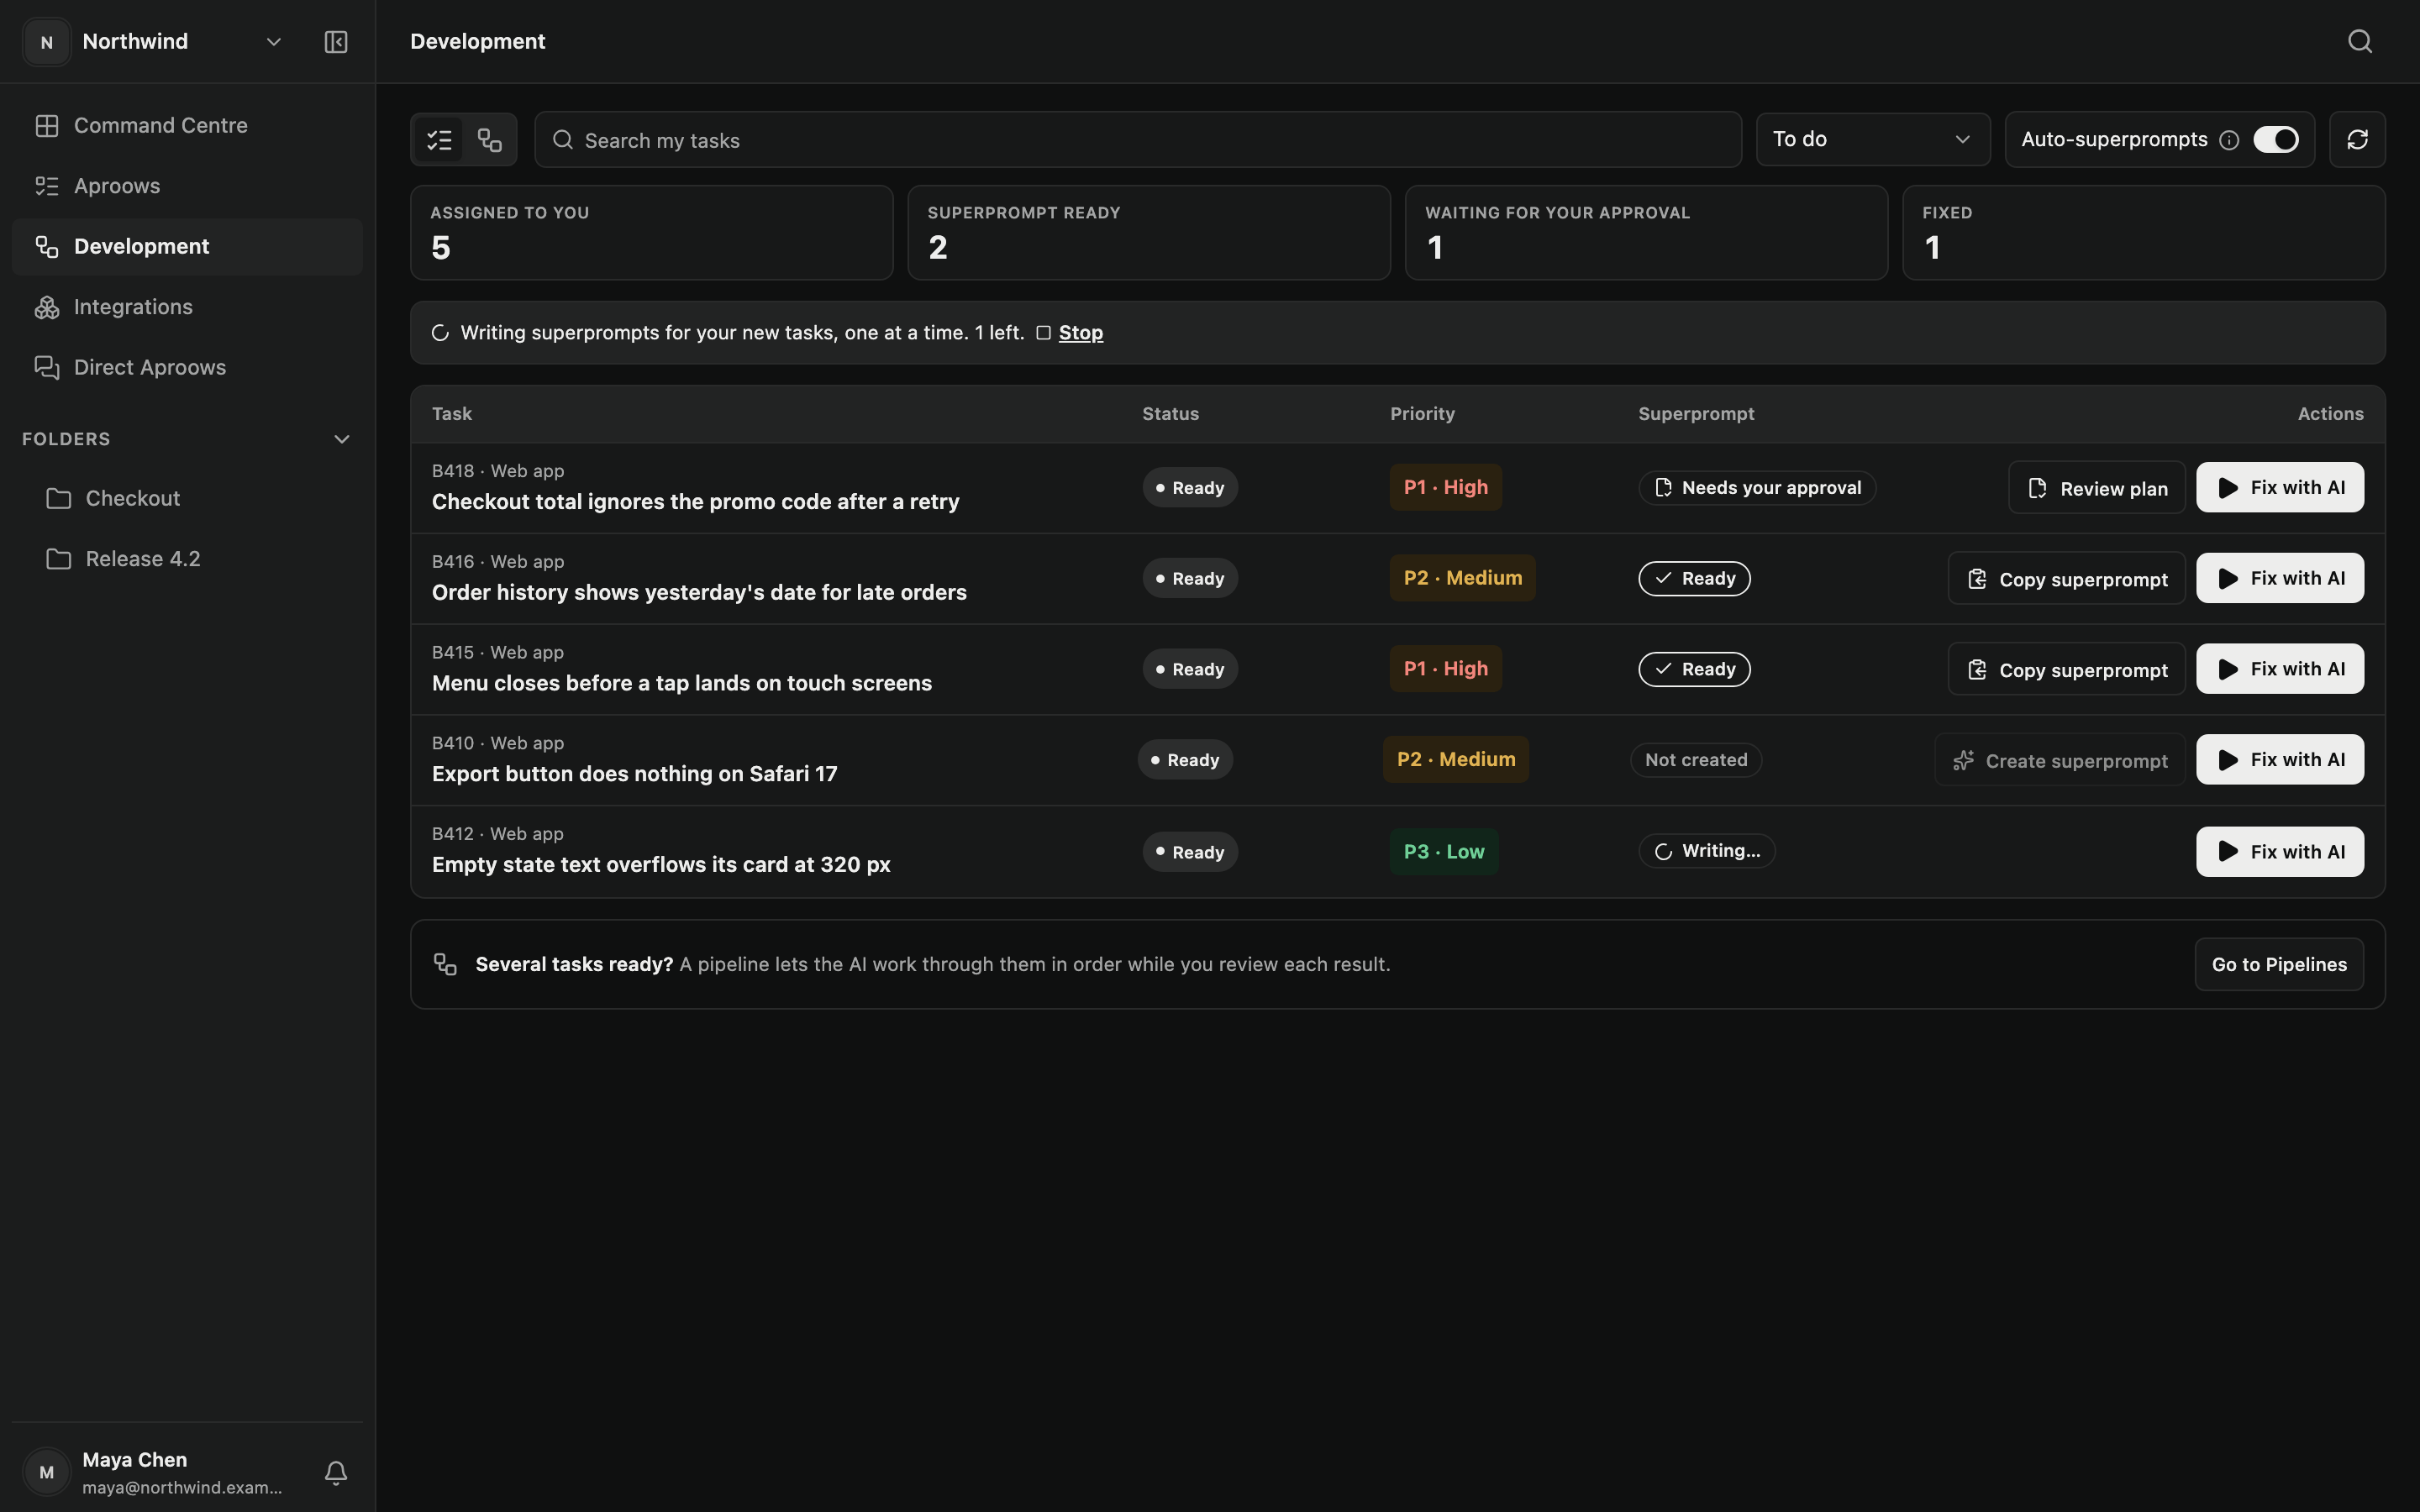Open task Export button does nothing on Safari 17
2420x1512 pixels.
pos(634,774)
